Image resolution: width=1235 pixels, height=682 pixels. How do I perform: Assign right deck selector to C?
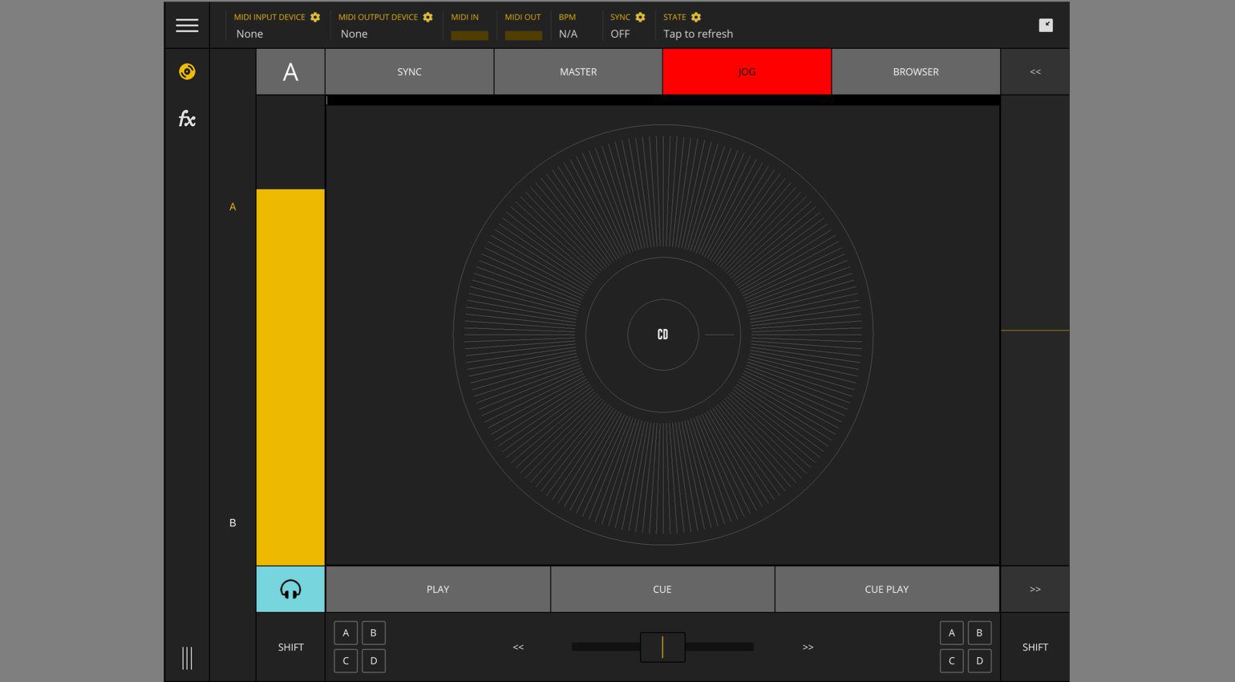(x=952, y=661)
